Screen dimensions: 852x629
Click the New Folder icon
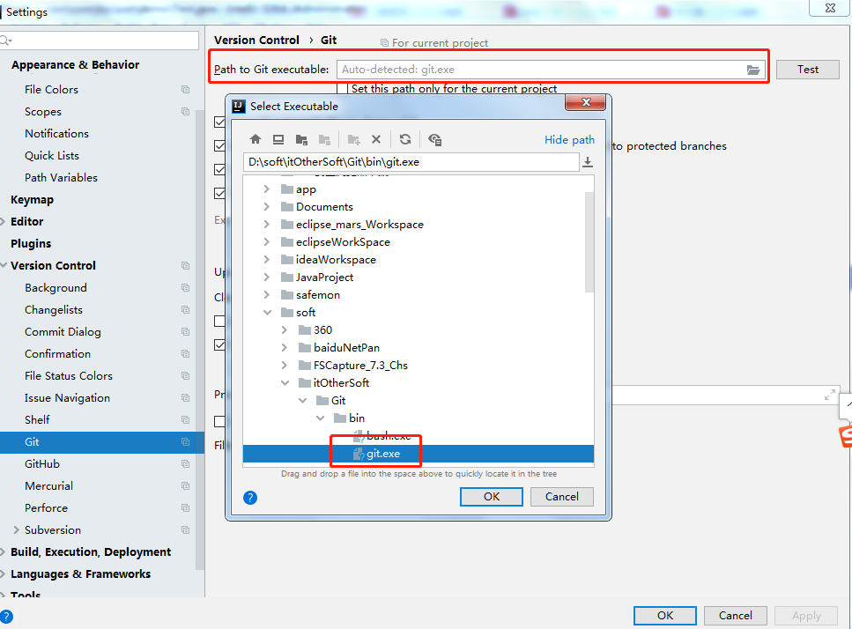pyautogui.click(x=353, y=139)
